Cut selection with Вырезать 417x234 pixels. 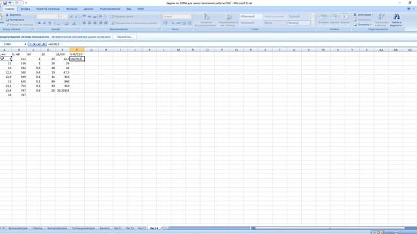(x=13, y=15)
